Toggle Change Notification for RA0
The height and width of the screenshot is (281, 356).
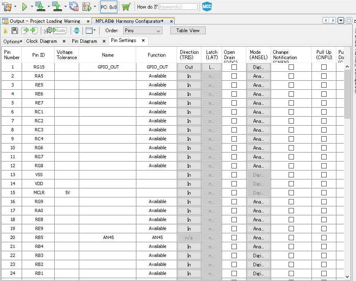point(291,211)
